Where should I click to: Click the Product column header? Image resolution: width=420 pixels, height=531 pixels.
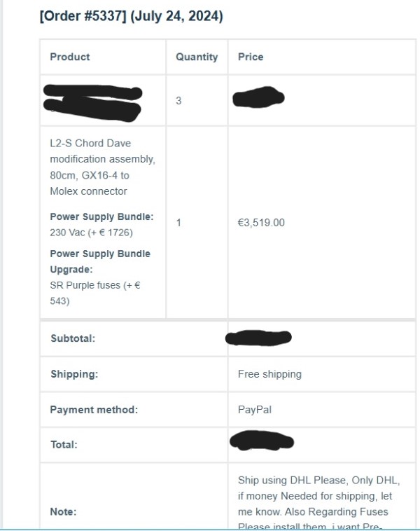[x=70, y=57]
